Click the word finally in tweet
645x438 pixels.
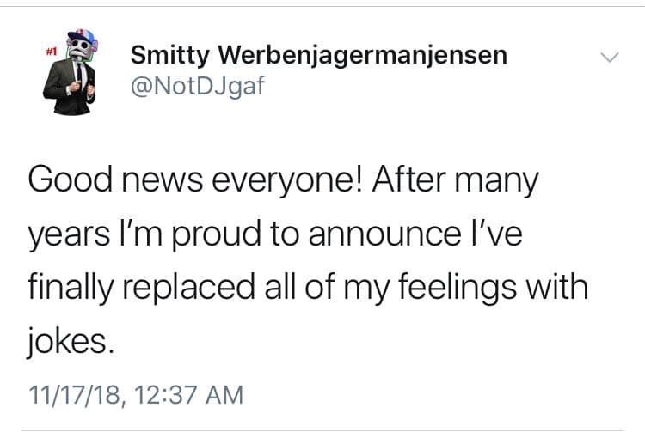(x=71, y=288)
